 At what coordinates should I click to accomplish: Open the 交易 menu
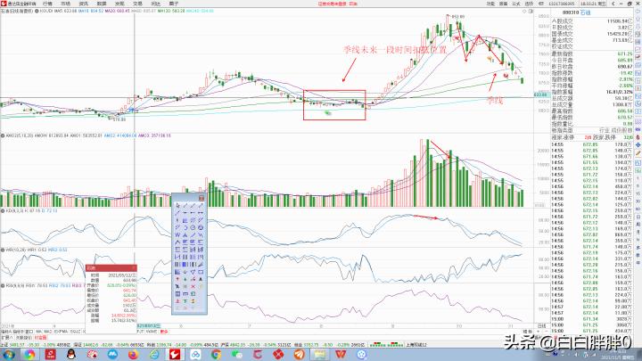[137, 4]
